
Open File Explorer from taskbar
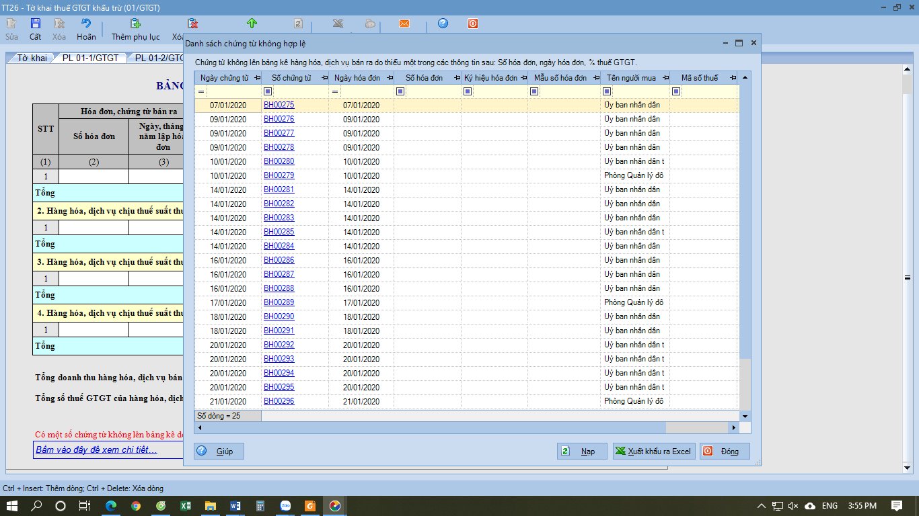click(211, 506)
